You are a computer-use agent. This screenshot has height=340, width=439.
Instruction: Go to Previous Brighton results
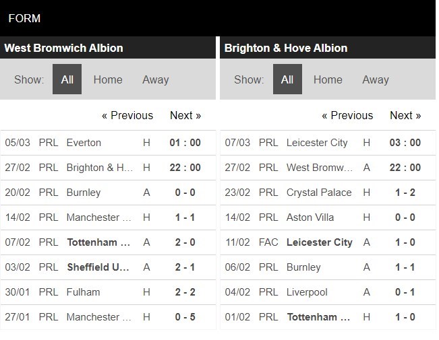coord(347,115)
